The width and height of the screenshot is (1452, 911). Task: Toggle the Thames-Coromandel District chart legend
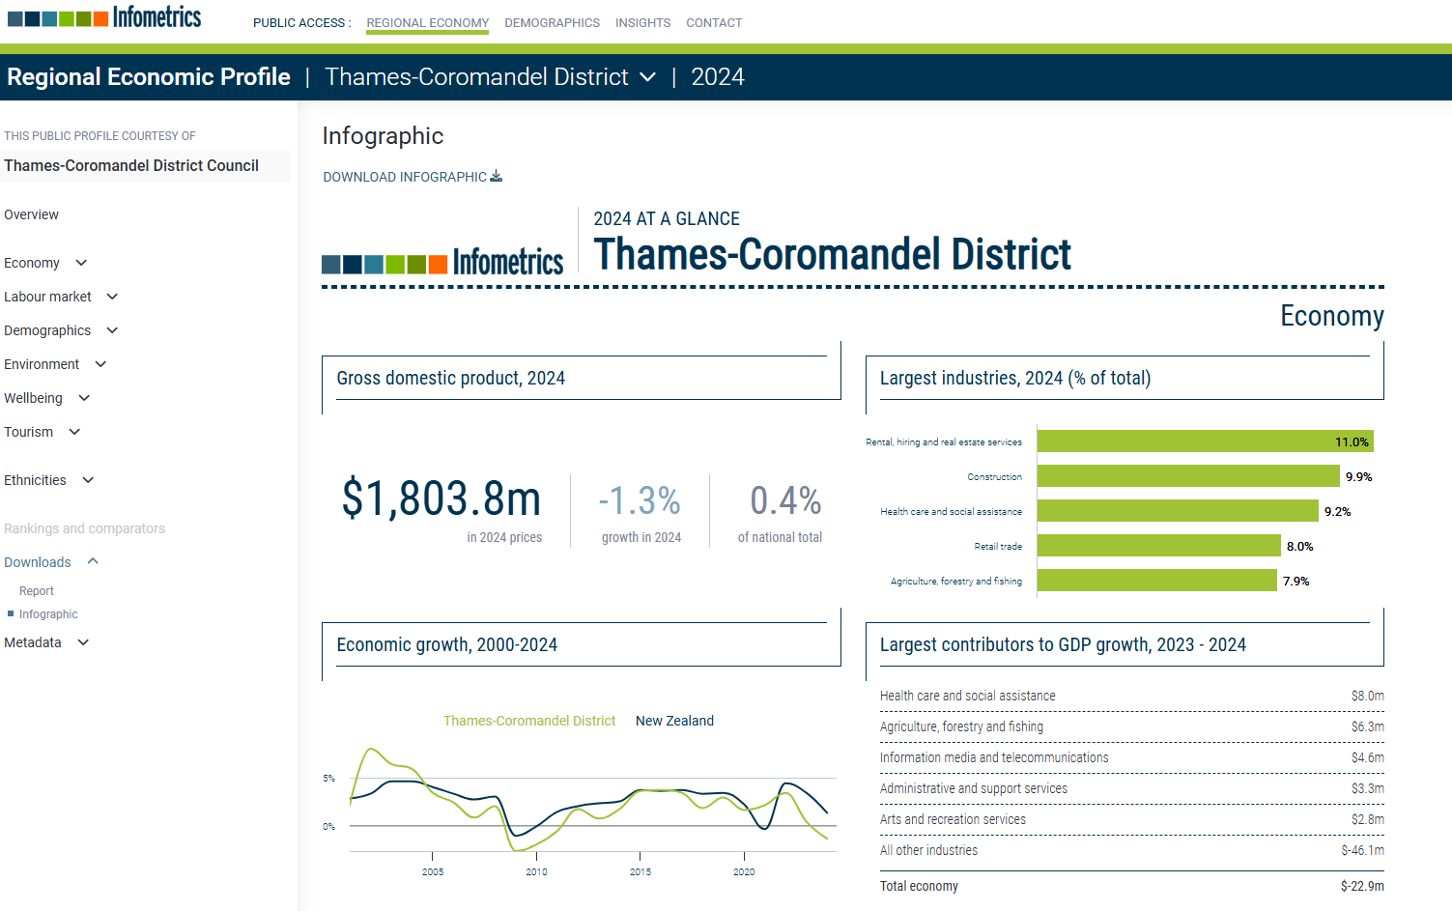[x=528, y=721]
